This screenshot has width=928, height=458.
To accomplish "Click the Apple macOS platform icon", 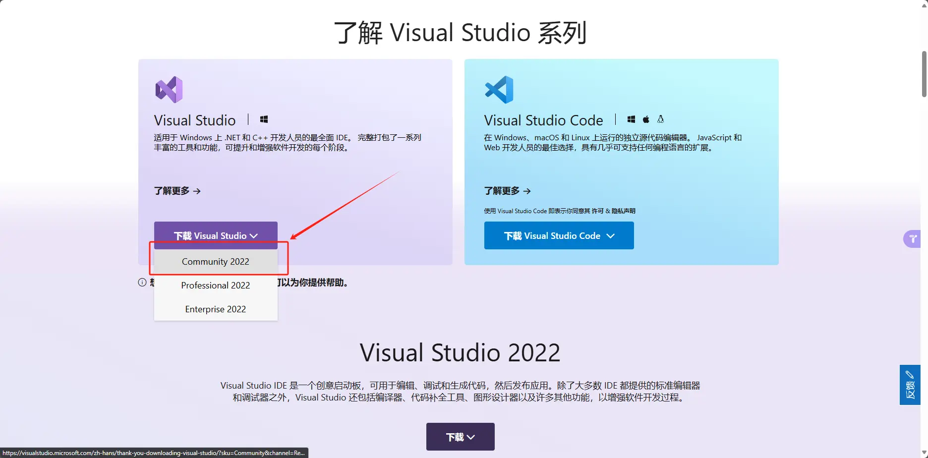I will tap(646, 119).
